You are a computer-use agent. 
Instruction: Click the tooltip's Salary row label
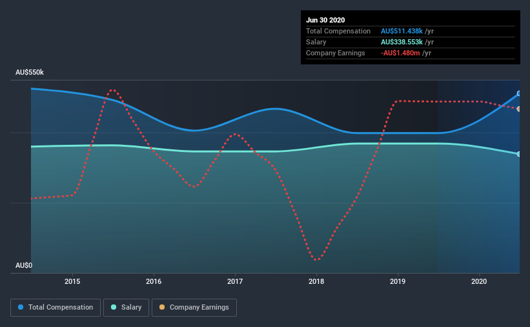[316, 42]
